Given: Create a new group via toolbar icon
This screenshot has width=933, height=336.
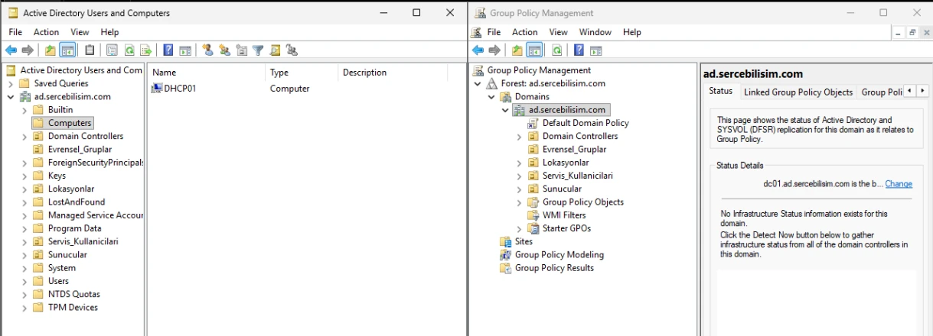Looking at the screenshot, I should pyautogui.click(x=225, y=50).
